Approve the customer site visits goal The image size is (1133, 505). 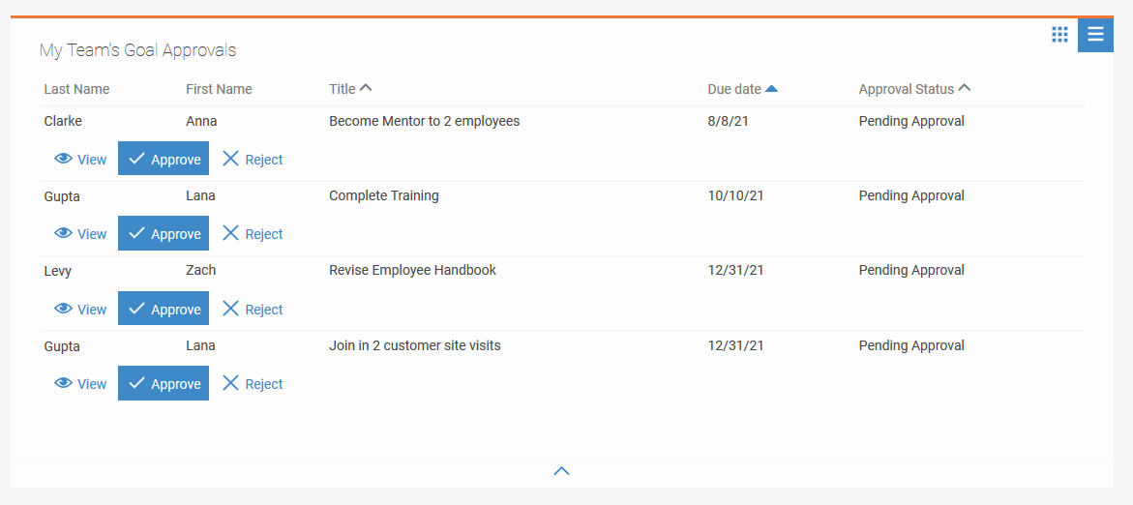tap(164, 383)
